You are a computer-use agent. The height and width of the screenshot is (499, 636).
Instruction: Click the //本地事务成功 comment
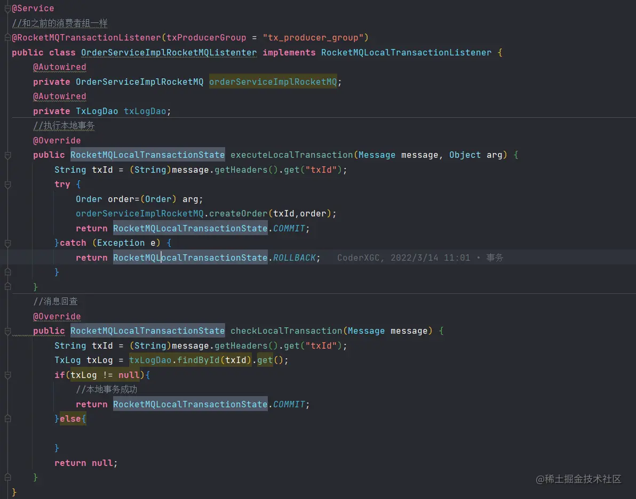[x=106, y=390]
